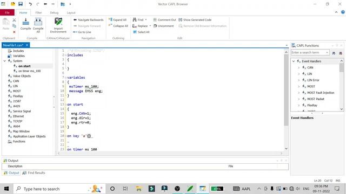Expand the LIN Error node
Image resolution: width=346 pixels, height=194 pixels.
[299, 80]
